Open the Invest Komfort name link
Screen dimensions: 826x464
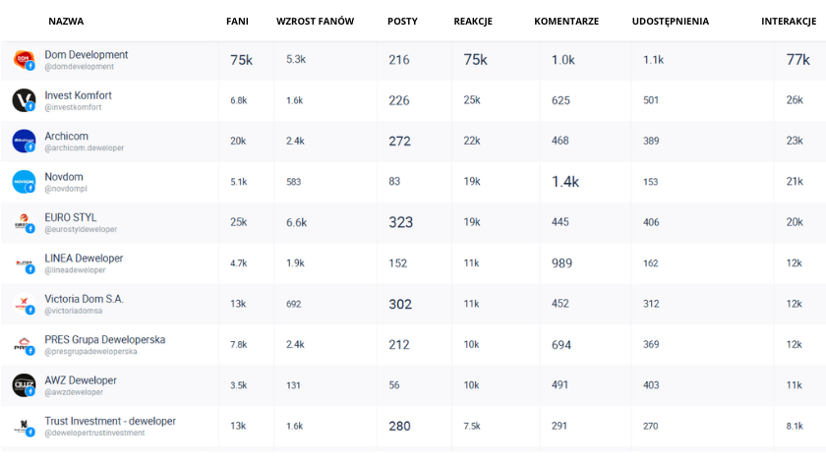[x=78, y=95]
